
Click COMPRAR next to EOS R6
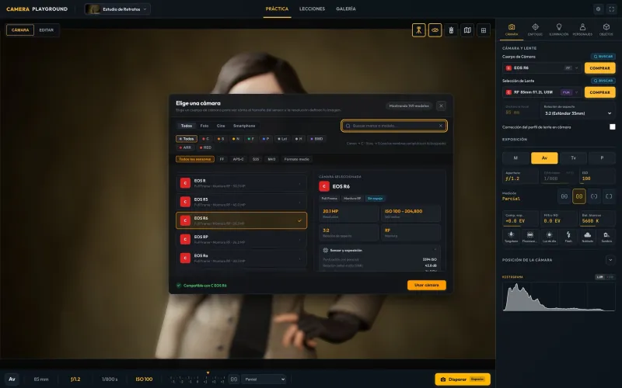coord(599,68)
